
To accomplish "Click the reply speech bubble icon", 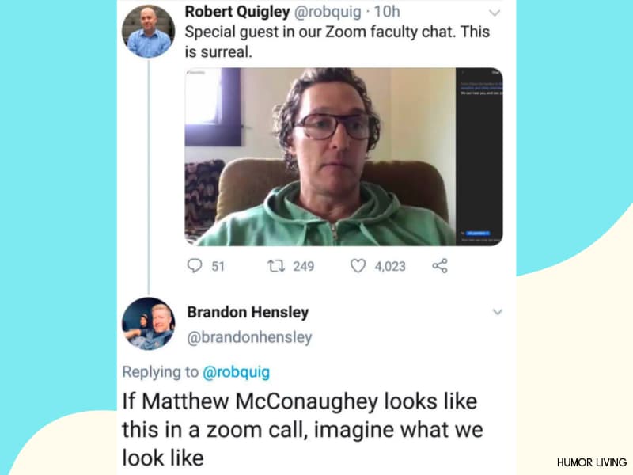I will [195, 266].
